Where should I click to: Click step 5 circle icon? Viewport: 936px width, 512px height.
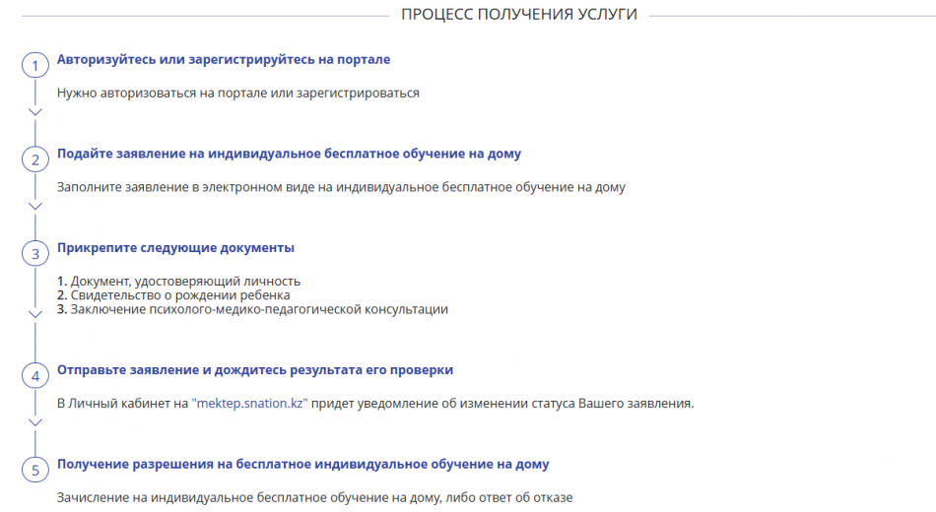click(35, 470)
